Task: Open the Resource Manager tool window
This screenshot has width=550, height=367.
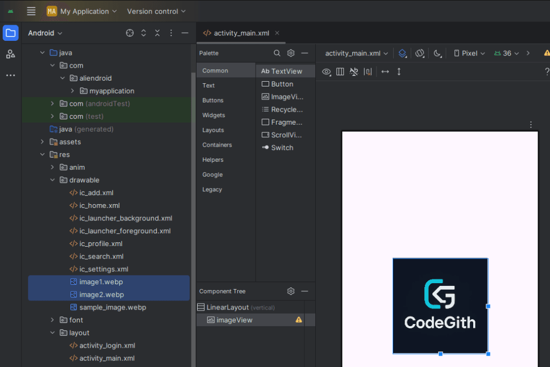Action: 11,54
